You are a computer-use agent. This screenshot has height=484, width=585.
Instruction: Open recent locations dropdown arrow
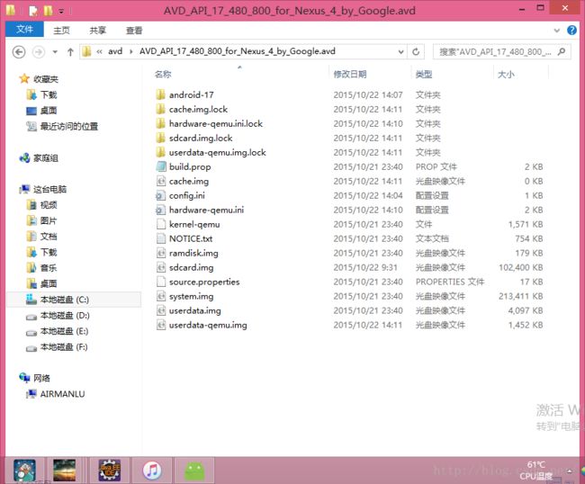55,52
